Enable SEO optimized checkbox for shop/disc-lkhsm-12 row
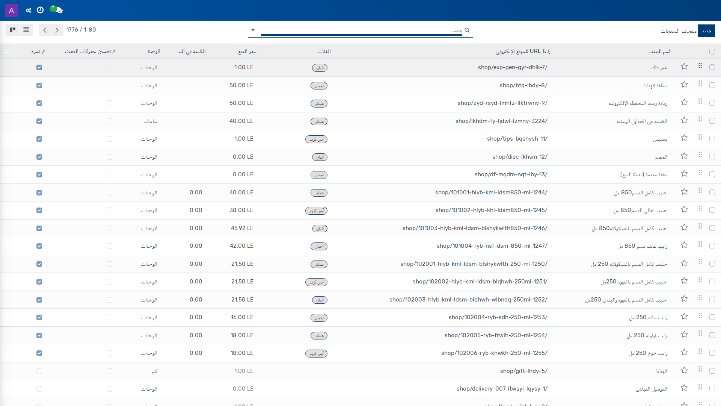The width and height of the screenshot is (721, 406). click(109, 157)
